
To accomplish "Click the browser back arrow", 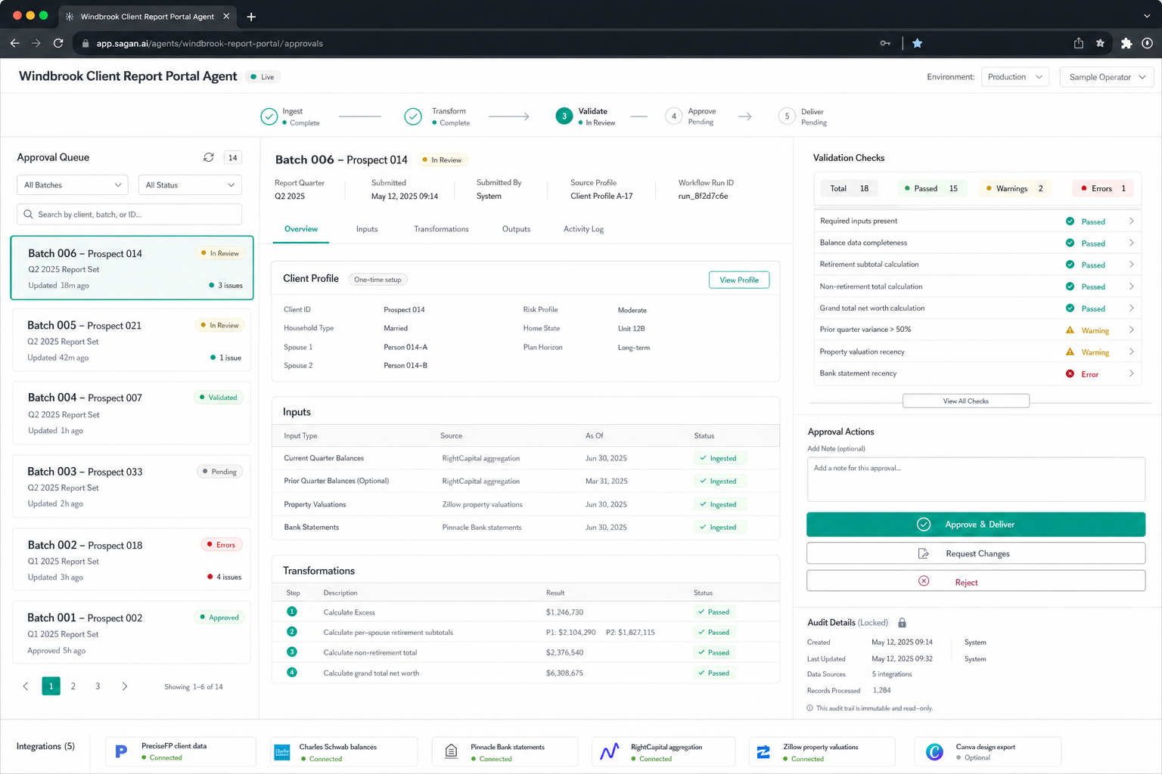I will click(15, 43).
